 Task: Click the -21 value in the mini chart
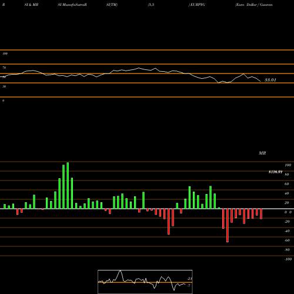click(189, 279)
